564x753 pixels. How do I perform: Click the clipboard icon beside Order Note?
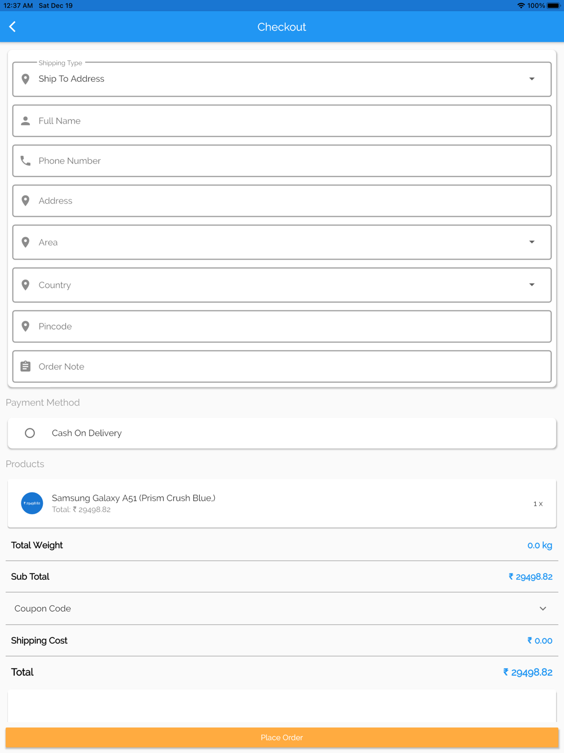point(25,366)
